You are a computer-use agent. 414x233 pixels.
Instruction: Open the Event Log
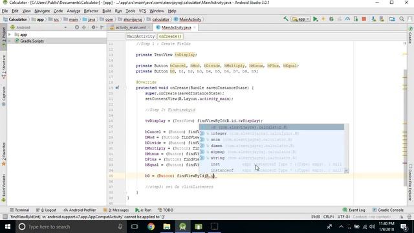354,210
